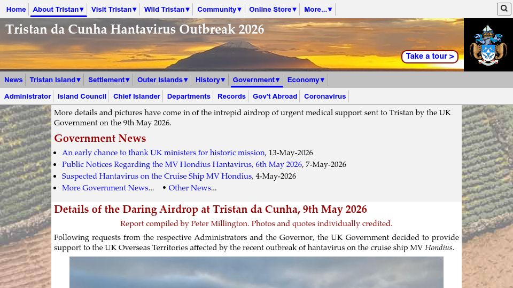This screenshot has width=513, height=288.
Task: Expand the Outer Islands submenu
Action: [x=162, y=80]
